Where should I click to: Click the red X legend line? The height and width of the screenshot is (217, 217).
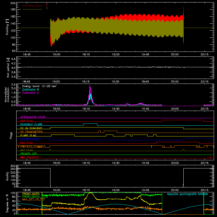pyautogui.click(x=32, y=6)
